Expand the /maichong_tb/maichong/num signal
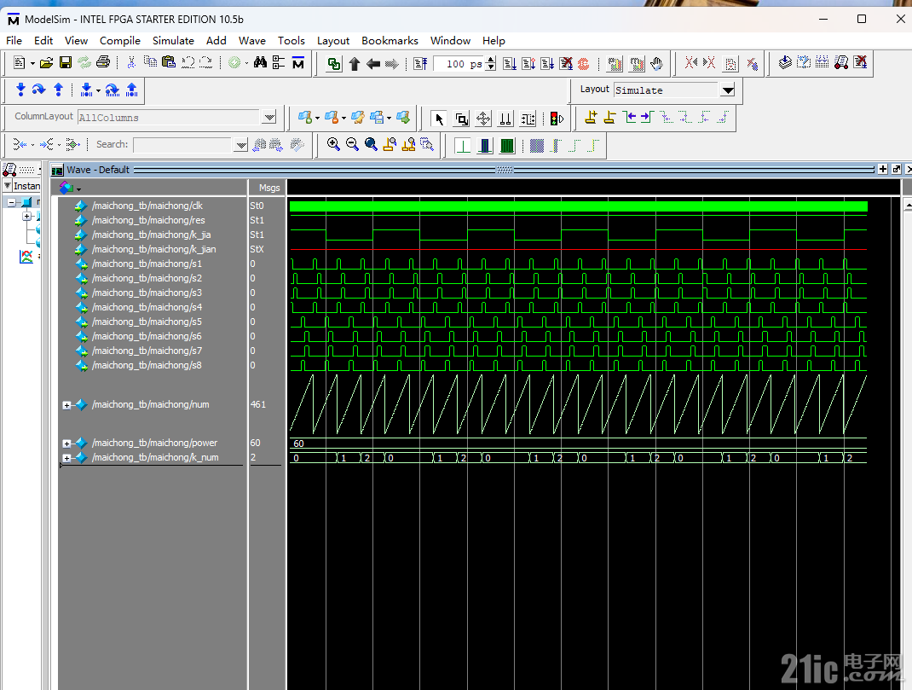The width and height of the screenshot is (912, 690). point(66,405)
